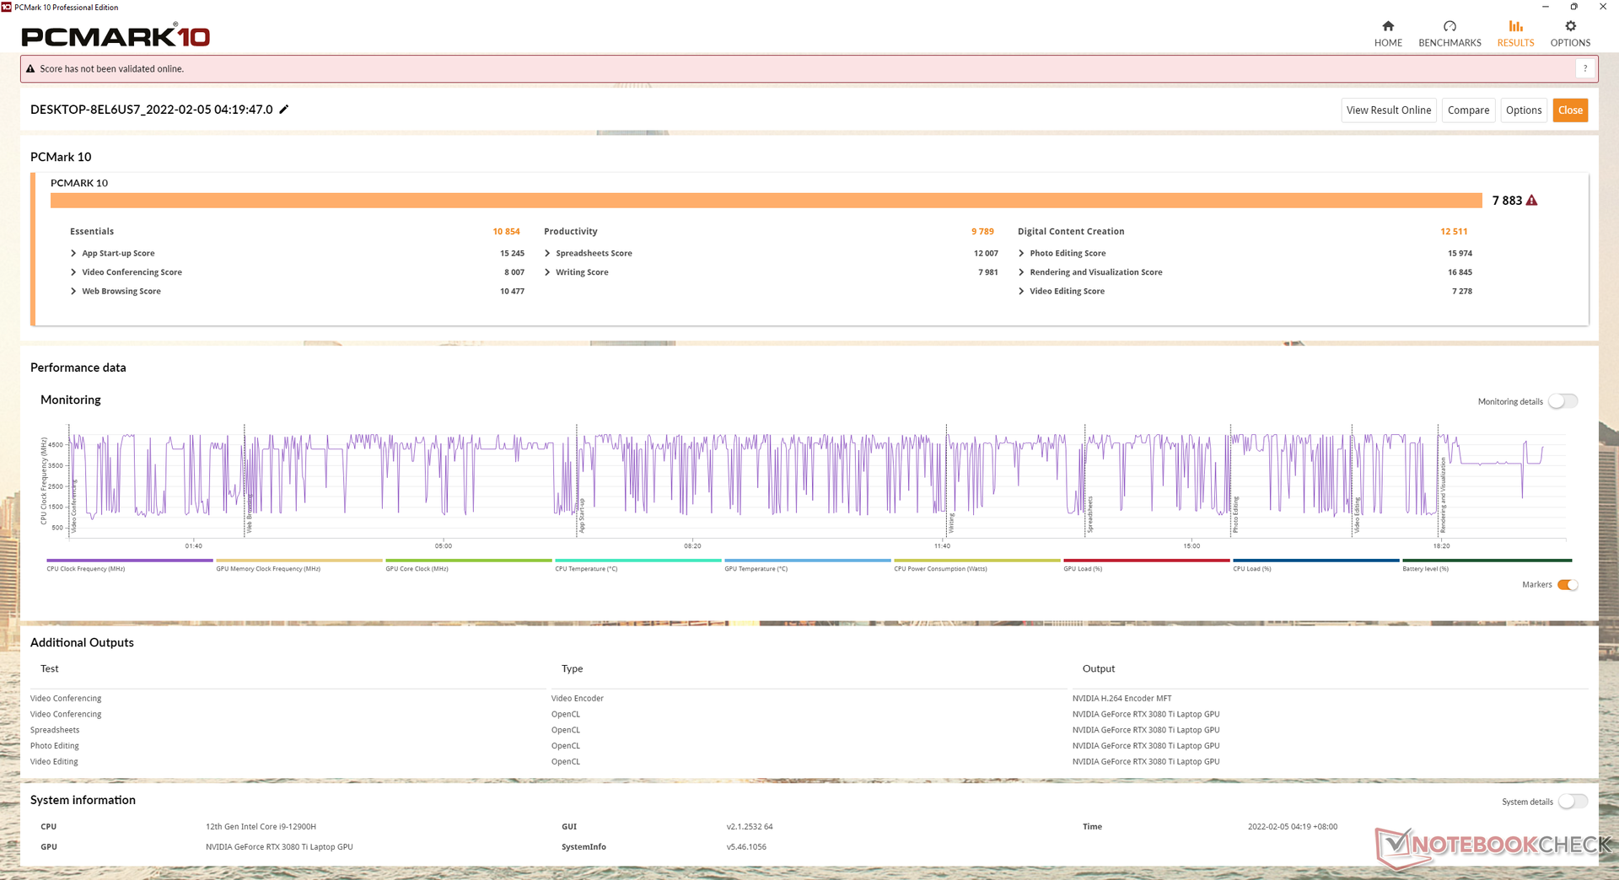This screenshot has width=1619, height=880.
Task: Open the result Options button
Action: (x=1524, y=110)
